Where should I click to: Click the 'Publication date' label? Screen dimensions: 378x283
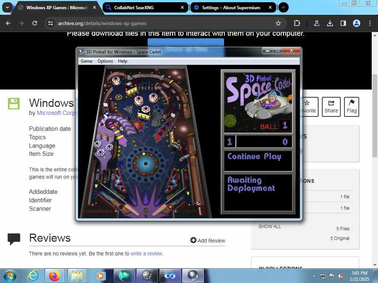point(50,129)
